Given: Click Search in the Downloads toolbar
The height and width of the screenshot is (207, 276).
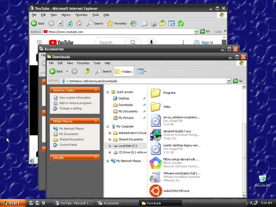Looking at the screenshot, I should 103,71.
